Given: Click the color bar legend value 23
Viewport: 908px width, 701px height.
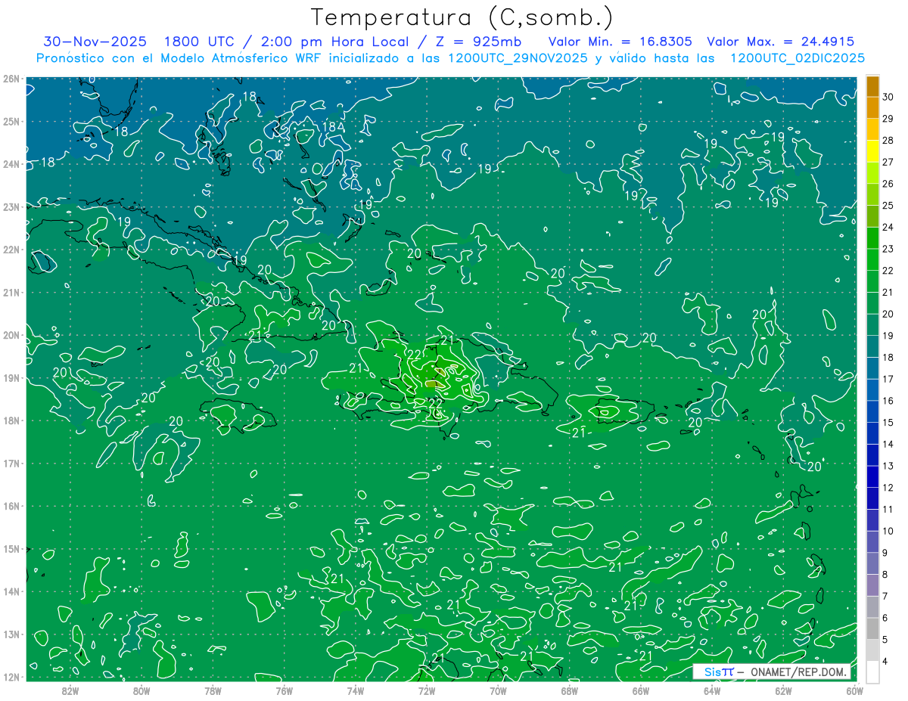Looking at the screenshot, I should 887,249.
